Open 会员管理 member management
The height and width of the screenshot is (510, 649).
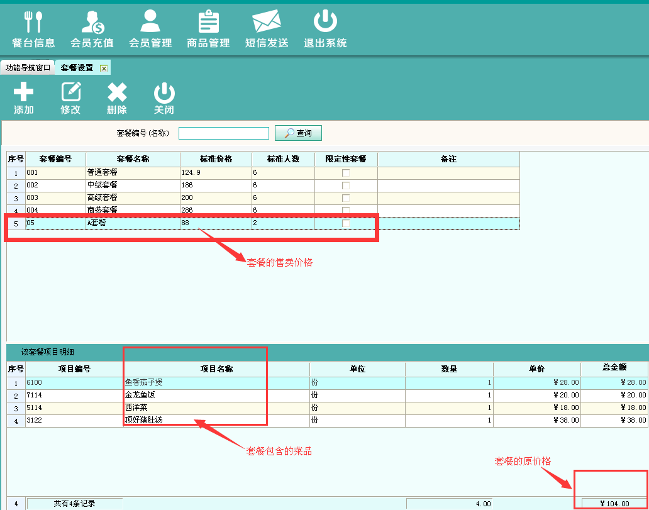(150, 30)
